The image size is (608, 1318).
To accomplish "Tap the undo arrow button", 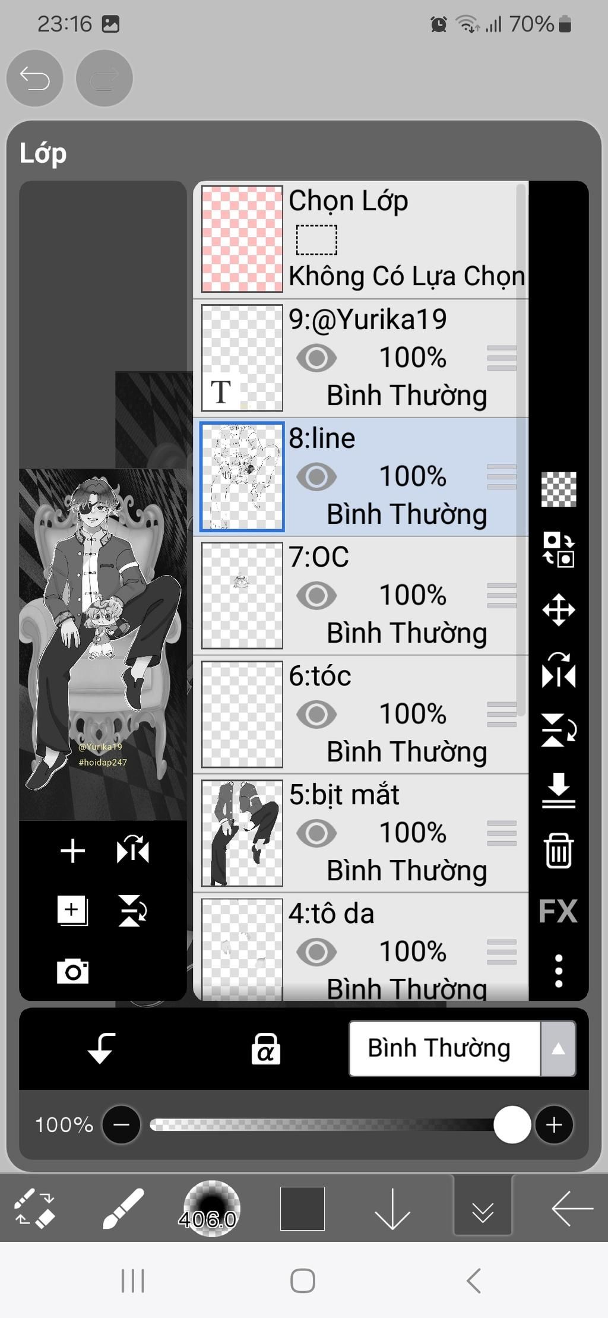I will pos(34,78).
